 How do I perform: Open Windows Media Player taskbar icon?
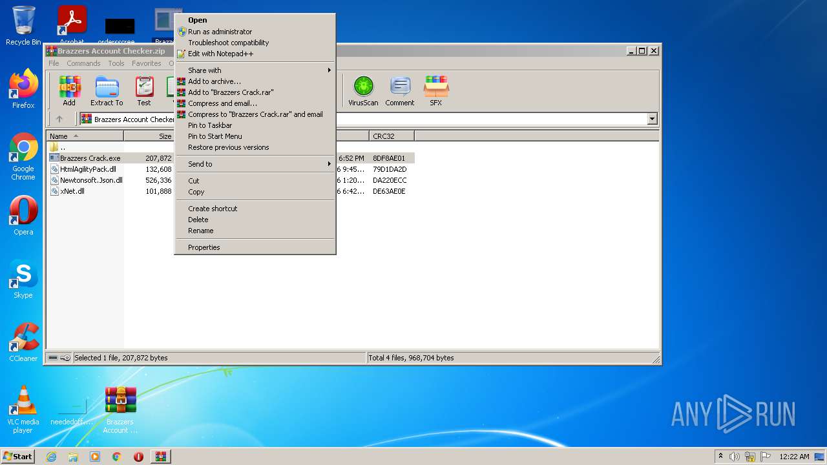point(95,457)
